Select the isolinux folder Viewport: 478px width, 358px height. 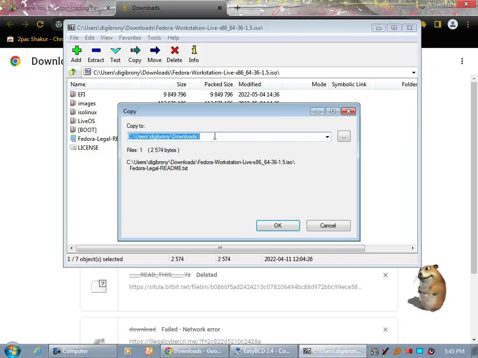(x=87, y=112)
